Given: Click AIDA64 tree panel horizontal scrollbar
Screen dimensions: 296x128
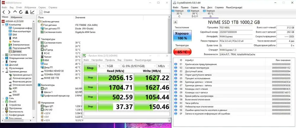Looking at the screenshot, I should [17, 120].
